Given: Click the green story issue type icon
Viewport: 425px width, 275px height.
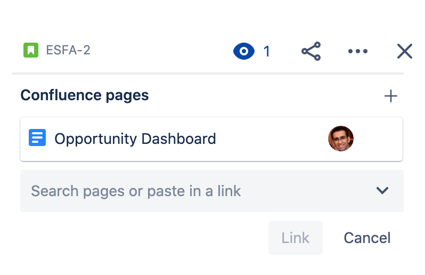Looking at the screenshot, I should tap(31, 50).
